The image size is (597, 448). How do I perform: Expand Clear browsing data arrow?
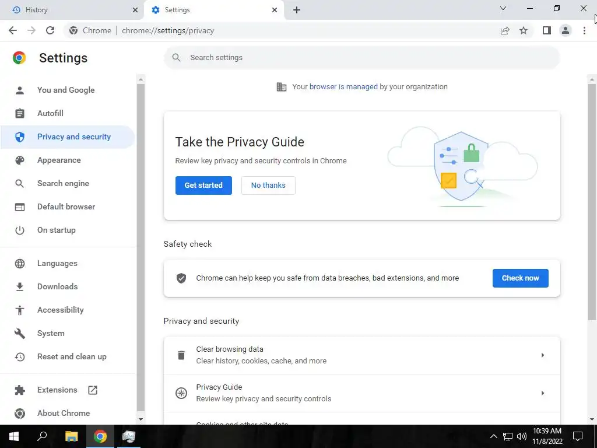coord(543,355)
